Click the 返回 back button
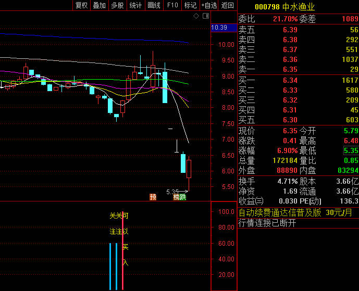The height and width of the screenshot is (291, 359). [x=228, y=5]
